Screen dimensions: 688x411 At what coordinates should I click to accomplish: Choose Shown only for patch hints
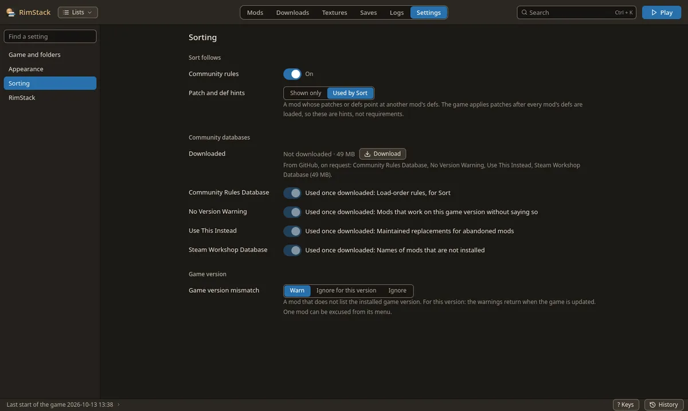(306, 93)
